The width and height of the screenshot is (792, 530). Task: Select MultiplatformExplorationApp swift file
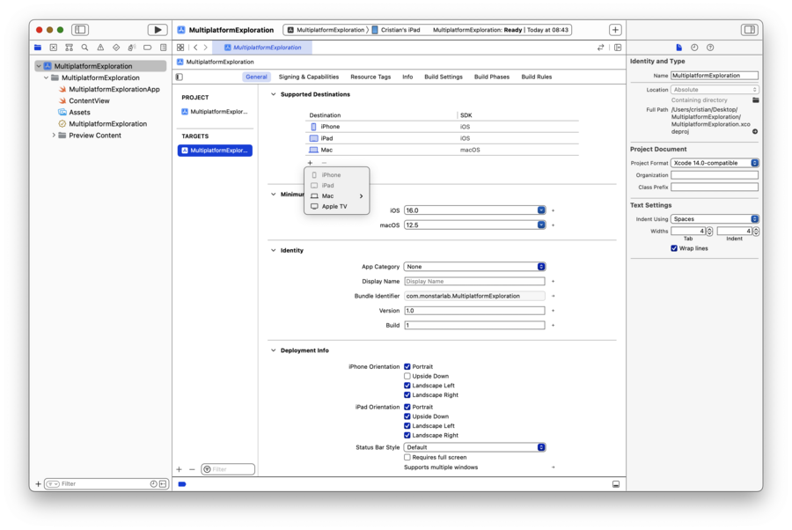tap(114, 89)
